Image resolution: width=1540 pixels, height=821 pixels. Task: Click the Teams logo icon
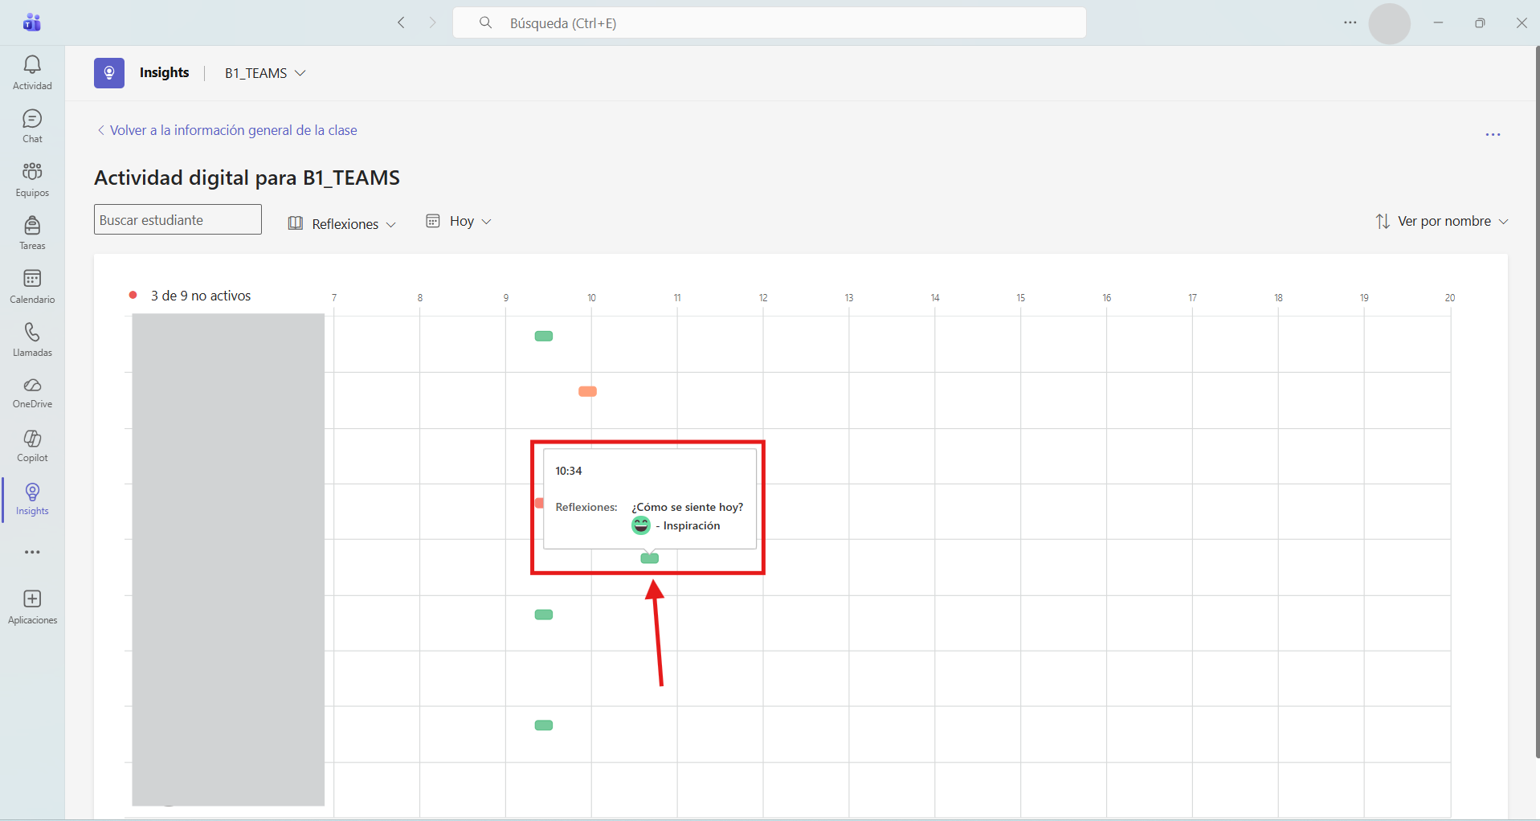[32, 22]
